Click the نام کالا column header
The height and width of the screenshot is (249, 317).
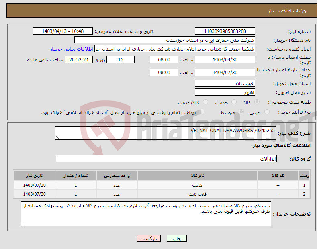click(x=197, y=176)
